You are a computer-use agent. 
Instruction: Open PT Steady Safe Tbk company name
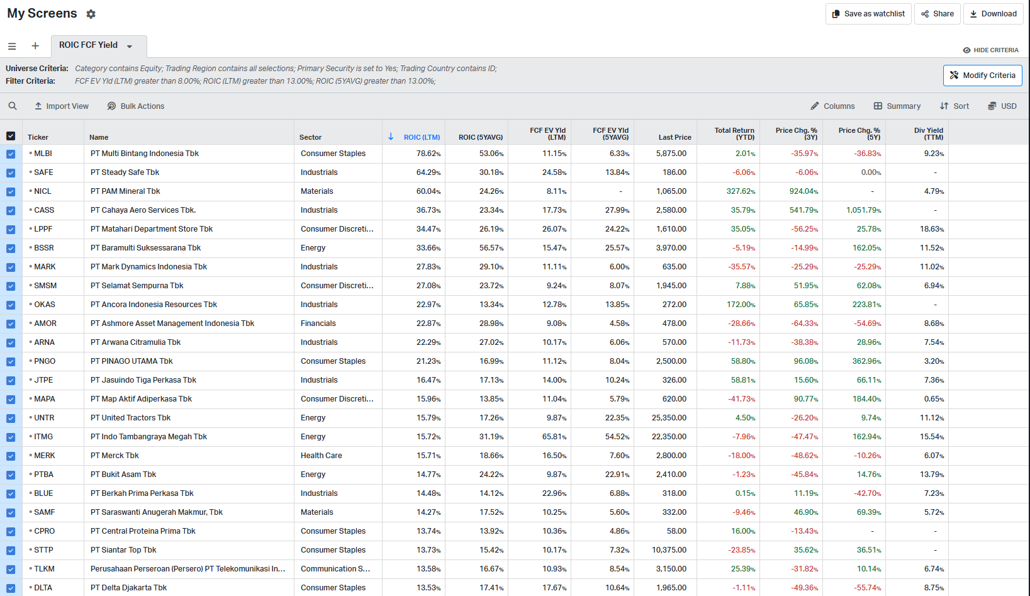tap(125, 172)
